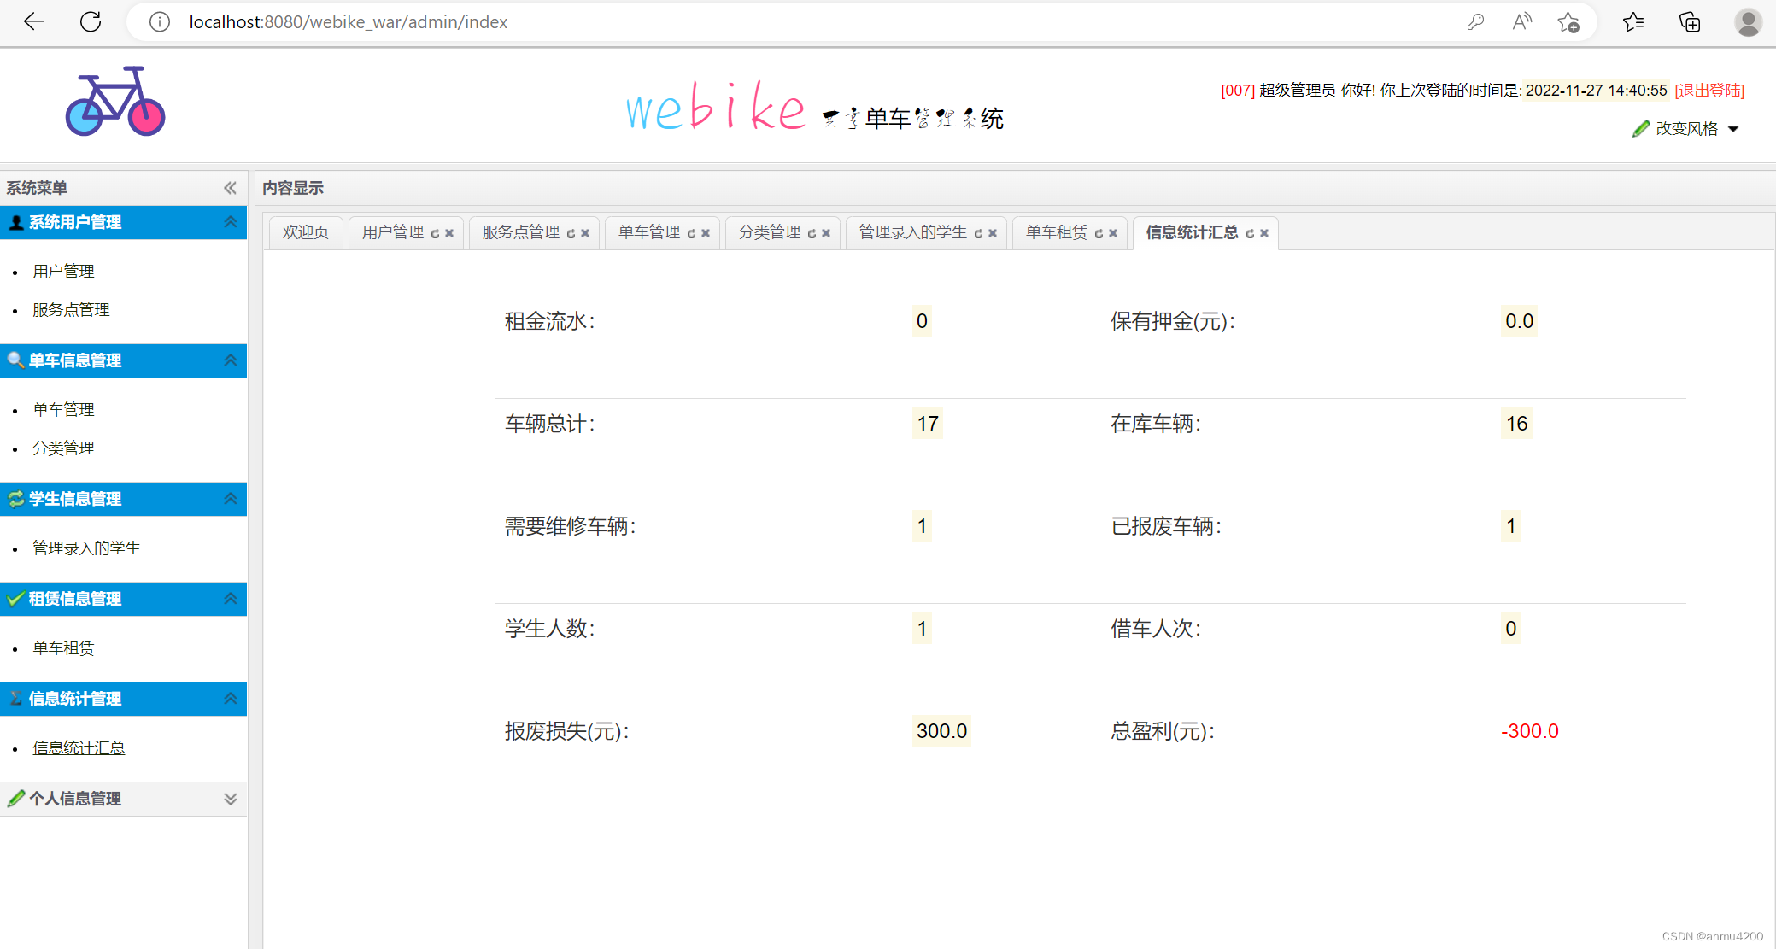Click browser back arrow

tap(34, 22)
